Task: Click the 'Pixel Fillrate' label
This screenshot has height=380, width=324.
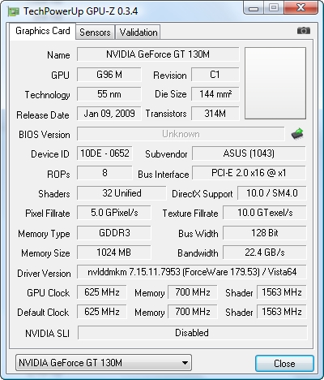Action: pos(48,214)
